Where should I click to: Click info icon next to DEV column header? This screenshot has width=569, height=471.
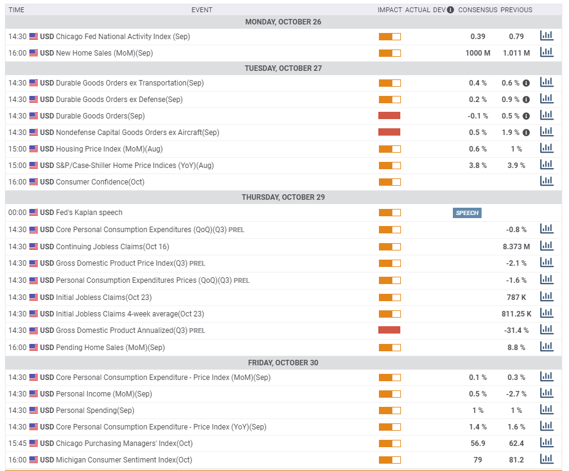(450, 10)
